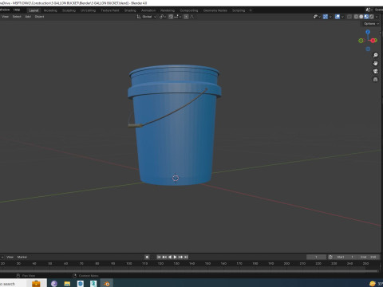The width and height of the screenshot is (383, 287).
Task: Toggle X-ray mode
Action: 349,17
